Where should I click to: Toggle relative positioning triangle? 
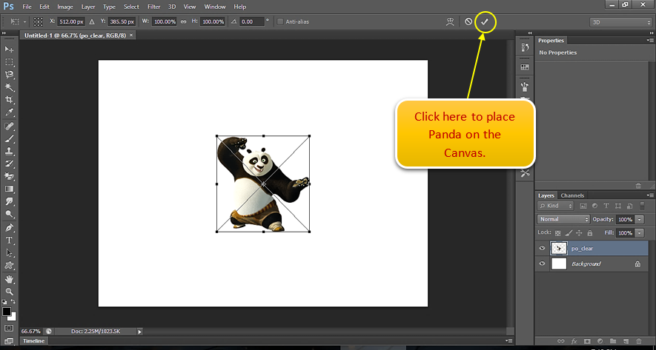(x=92, y=21)
